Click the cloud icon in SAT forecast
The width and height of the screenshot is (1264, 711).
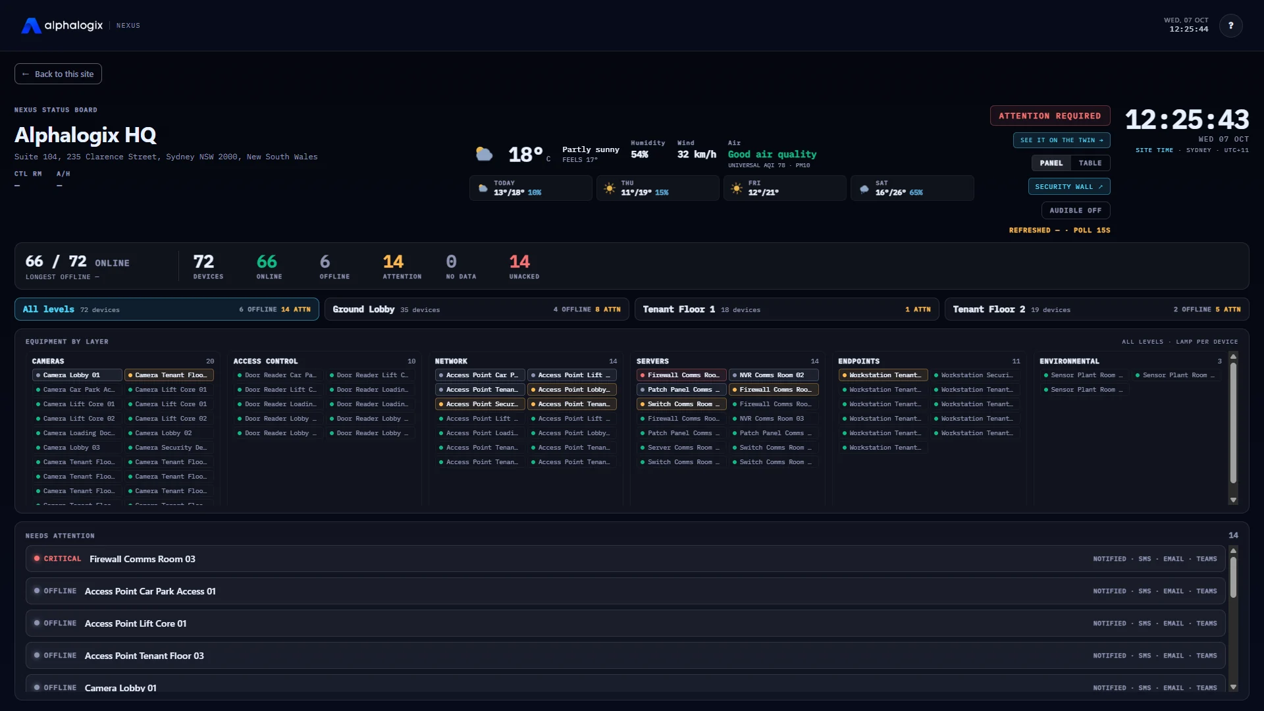coord(864,189)
